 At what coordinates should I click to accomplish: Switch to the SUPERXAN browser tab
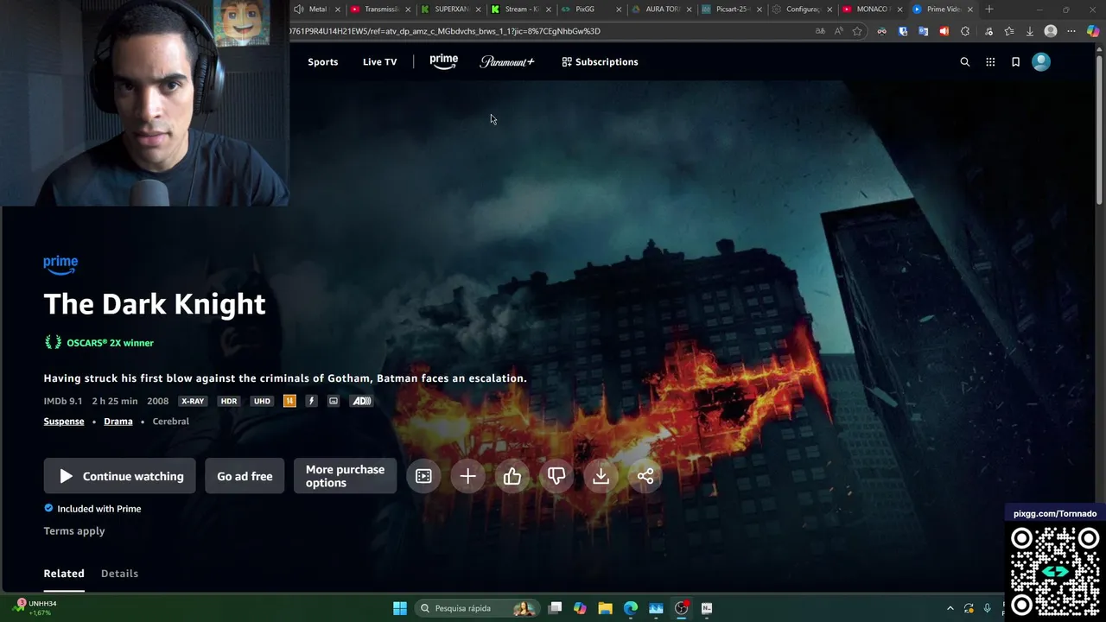click(x=451, y=10)
